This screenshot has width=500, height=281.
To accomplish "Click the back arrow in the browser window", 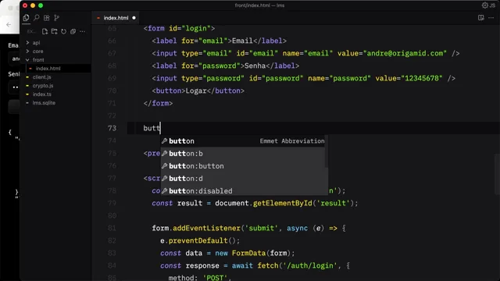I will [9, 24].
